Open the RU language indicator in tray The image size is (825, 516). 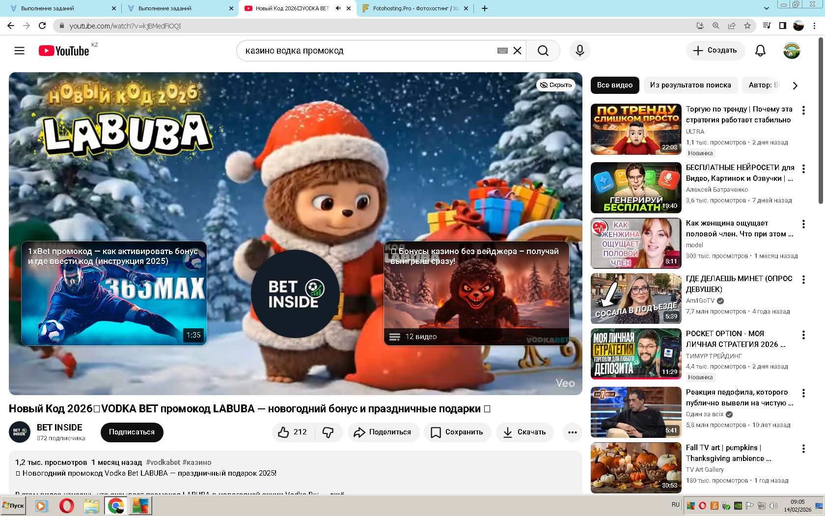pyautogui.click(x=675, y=505)
